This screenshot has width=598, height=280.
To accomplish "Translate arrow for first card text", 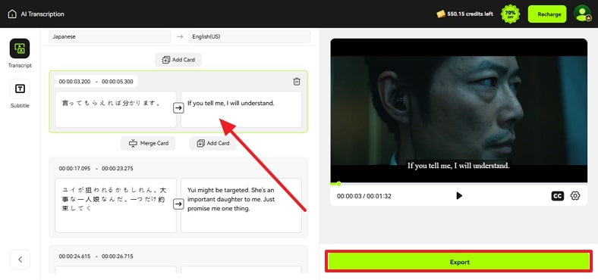I will (178, 108).
